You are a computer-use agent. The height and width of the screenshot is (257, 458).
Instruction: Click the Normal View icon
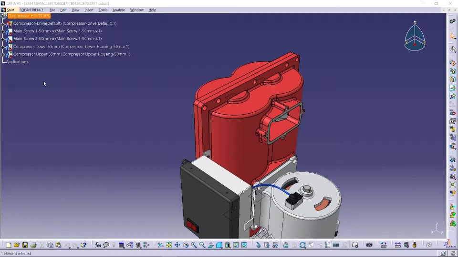210,245
